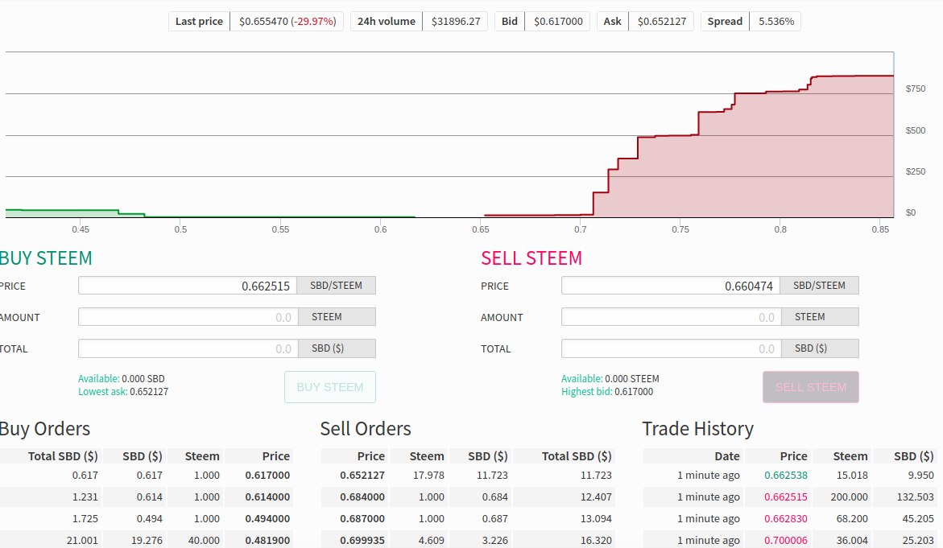Select sell order at price 0.652127
Screen dimensions: 943x548
[468, 476]
